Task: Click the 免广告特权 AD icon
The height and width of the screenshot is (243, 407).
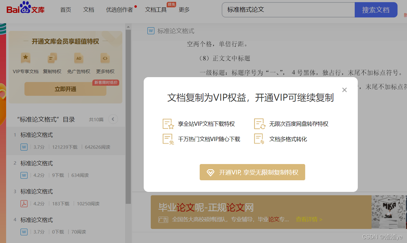Action: (x=79, y=58)
